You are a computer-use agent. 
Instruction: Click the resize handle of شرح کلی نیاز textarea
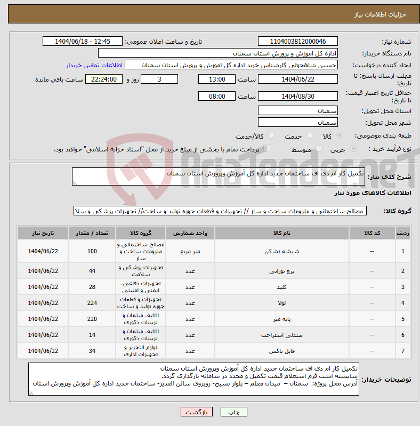click(x=75, y=183)
